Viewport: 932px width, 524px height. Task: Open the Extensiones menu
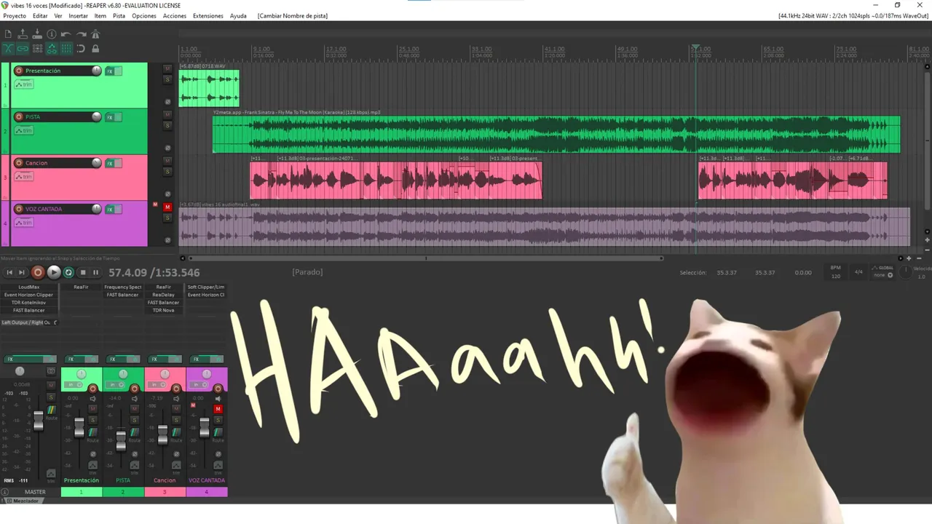click(208, 16)
